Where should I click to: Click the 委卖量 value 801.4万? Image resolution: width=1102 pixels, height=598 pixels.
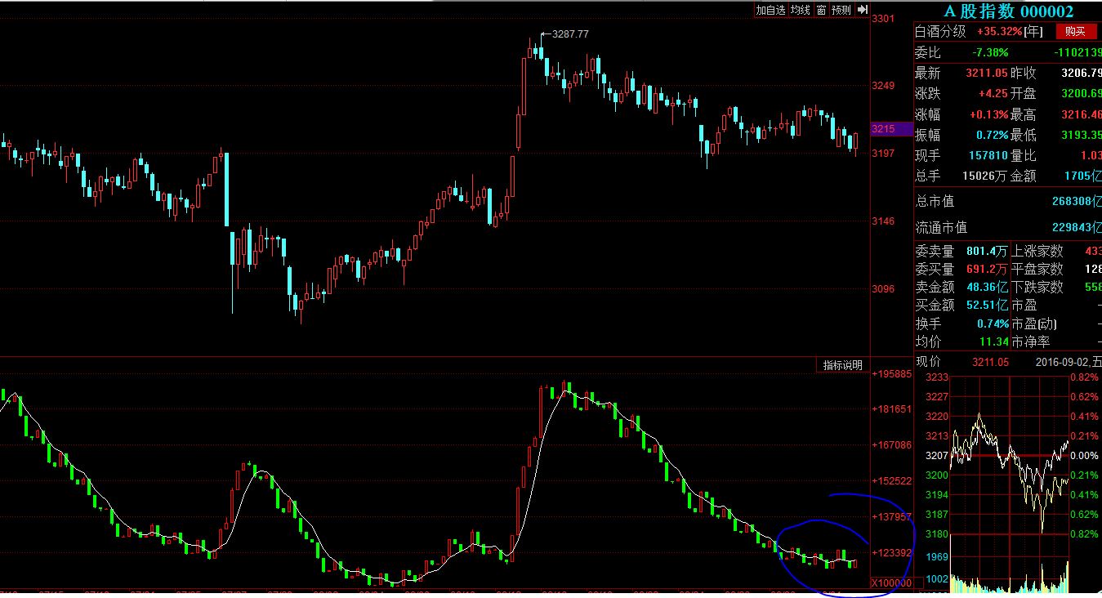[987, 252]
